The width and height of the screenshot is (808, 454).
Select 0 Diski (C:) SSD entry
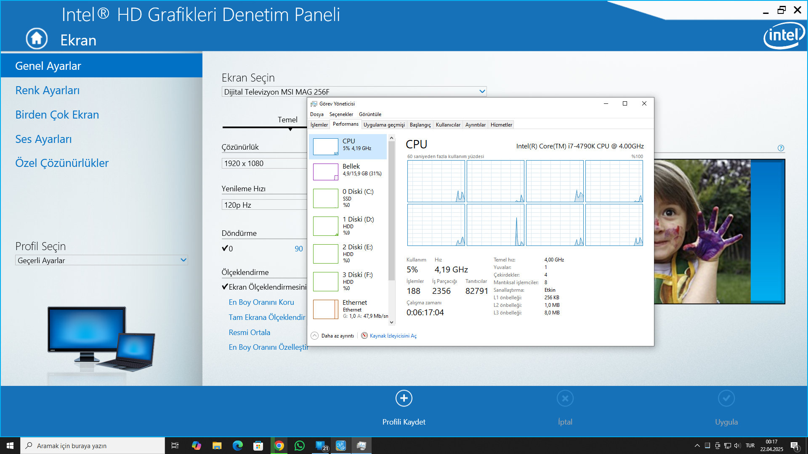click(x=348, y=198)
